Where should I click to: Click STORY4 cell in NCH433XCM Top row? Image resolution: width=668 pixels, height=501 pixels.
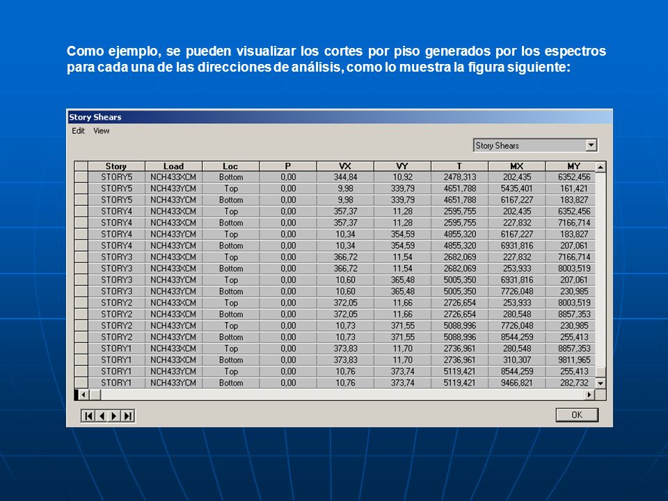(116, 212)
